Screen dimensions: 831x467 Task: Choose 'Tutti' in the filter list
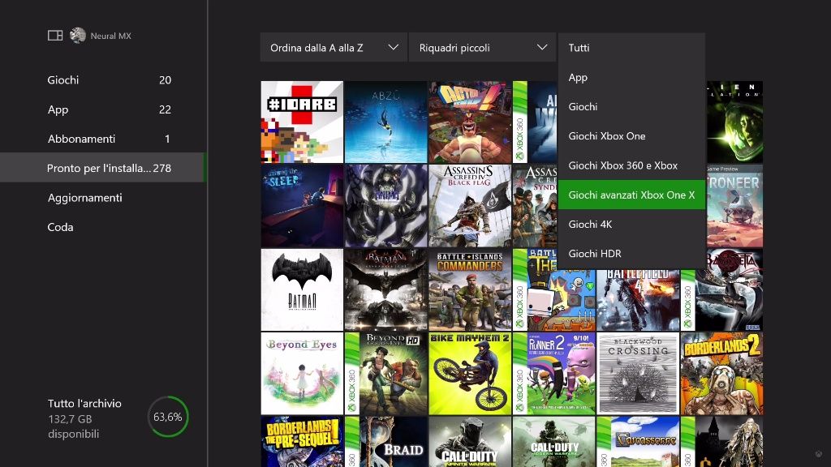(631, 48)
